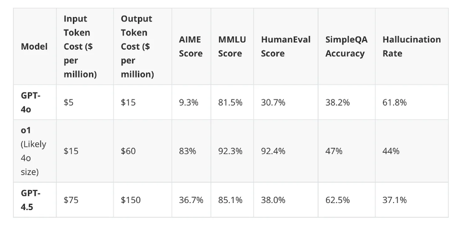Click the Input Token Cost header

pos(80,46)
